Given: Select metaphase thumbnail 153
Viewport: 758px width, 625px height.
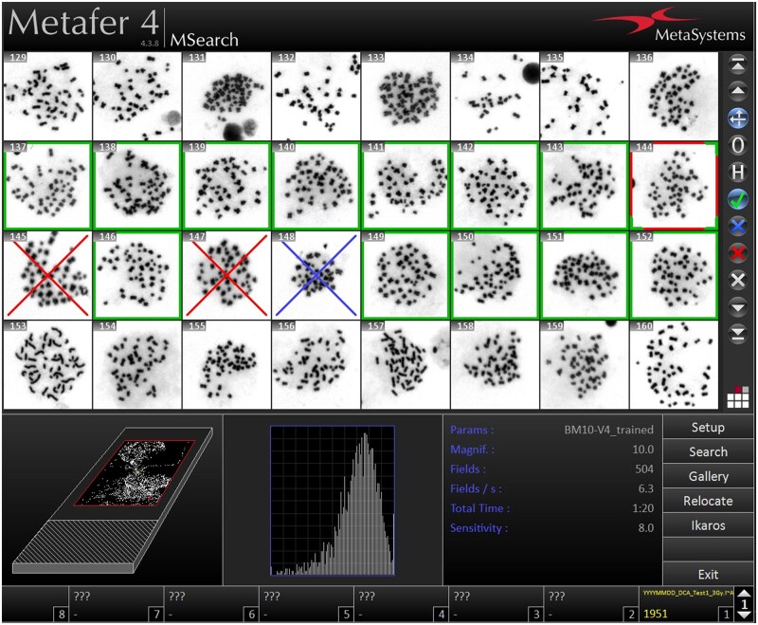Looking at the screenshot, I should (x=47, y=365).
